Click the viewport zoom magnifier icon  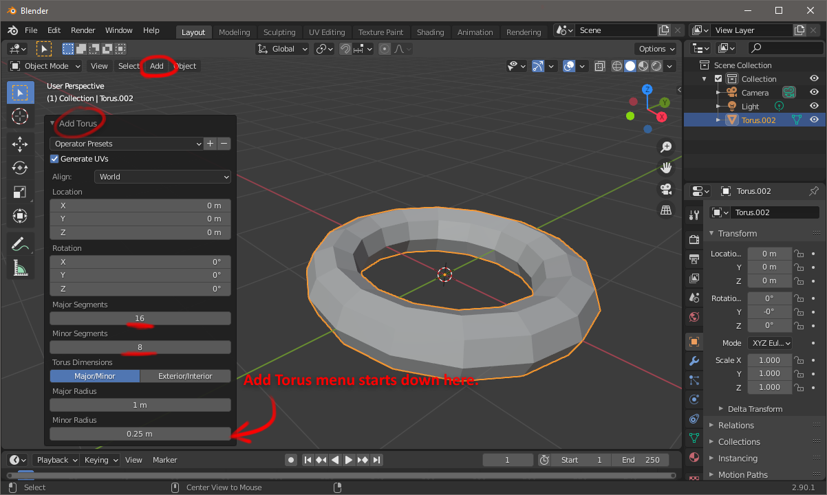click(665, 146)
